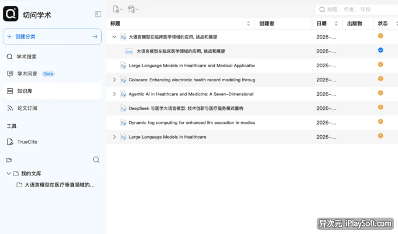
Task: Expand the Agentic AI in Healthcare row
Action: coord(114,94)
